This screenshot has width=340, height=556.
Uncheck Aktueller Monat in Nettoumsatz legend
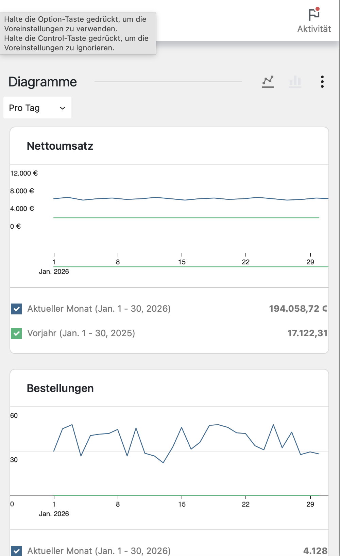point(16,309)
